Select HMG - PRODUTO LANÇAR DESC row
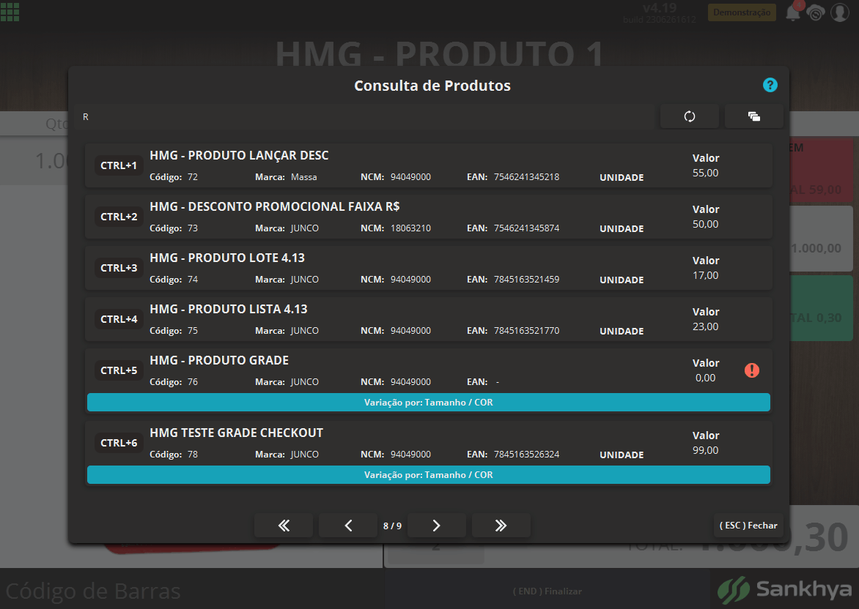859x609 pixels. pyautogui.click(x=429, y=166)
